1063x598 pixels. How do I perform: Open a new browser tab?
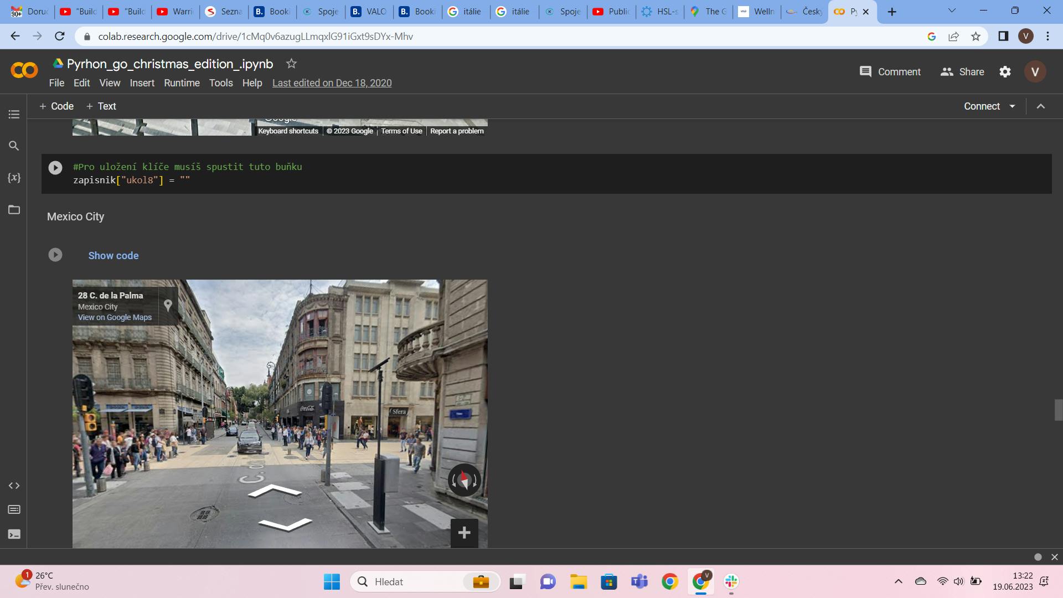[x=892, y=12]
